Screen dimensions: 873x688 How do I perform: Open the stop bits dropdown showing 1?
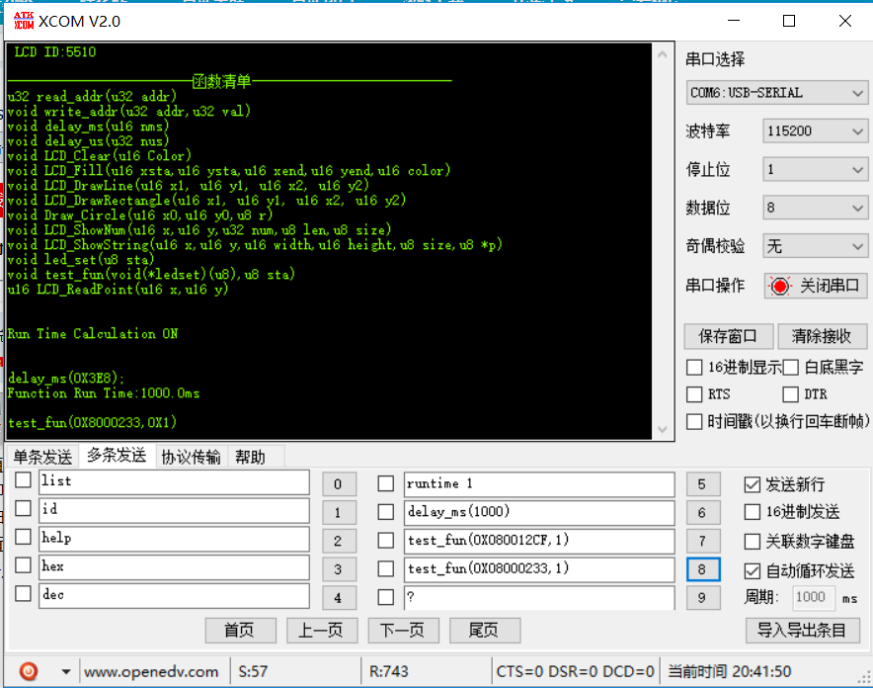(x=815, y=169)
